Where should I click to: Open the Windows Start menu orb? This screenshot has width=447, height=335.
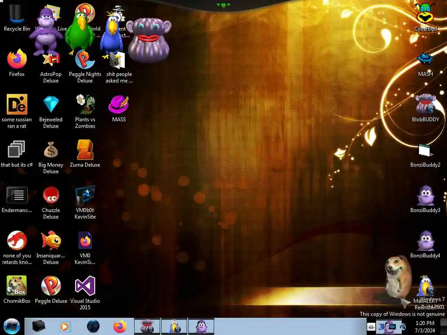coord(11,326)
